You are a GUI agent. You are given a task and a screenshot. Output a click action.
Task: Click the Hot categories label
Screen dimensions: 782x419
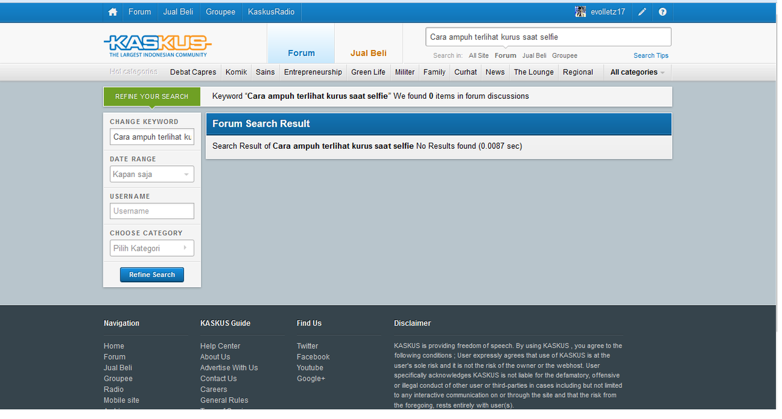pos(134,72)
